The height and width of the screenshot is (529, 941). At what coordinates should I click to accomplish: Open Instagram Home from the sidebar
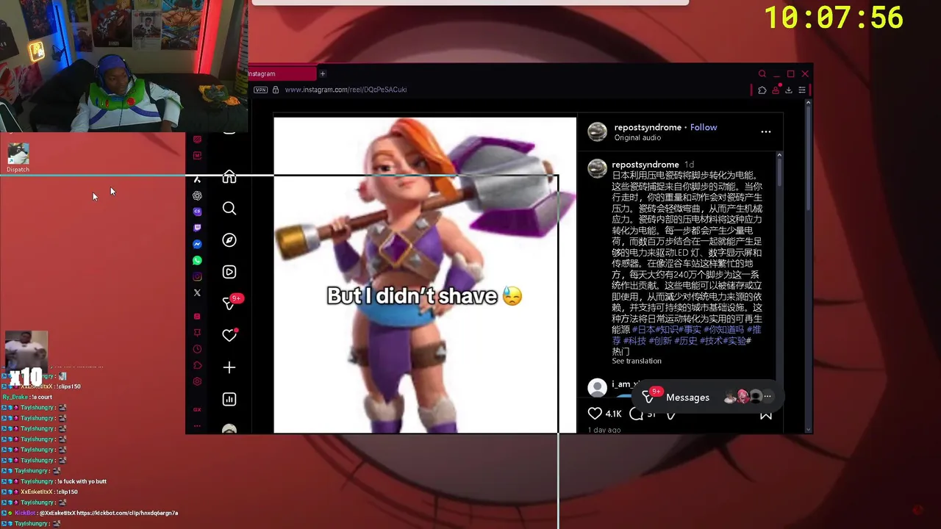[229, 176]
